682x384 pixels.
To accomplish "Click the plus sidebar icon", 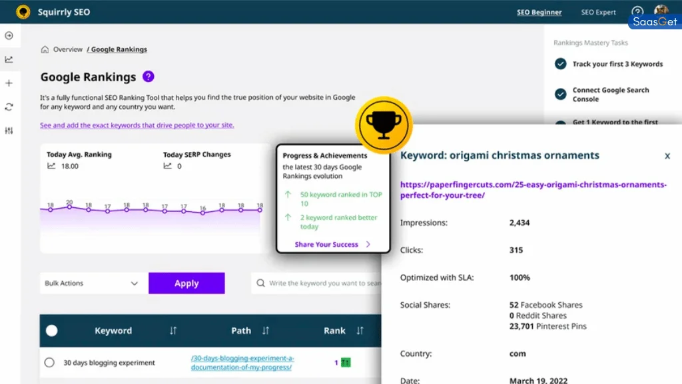I will click(x=9, y=83).
